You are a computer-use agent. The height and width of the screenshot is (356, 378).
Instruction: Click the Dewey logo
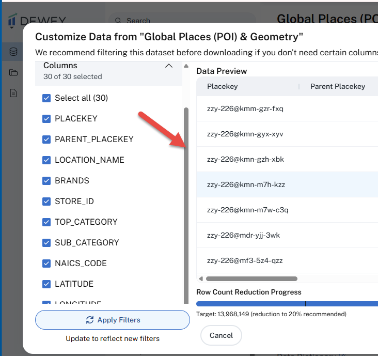click(37, 20)
